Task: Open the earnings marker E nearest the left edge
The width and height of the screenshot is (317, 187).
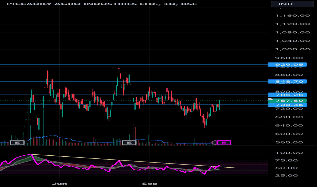Action: (17, 142)
